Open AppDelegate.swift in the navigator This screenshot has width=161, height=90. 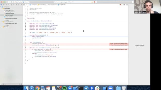9,10
